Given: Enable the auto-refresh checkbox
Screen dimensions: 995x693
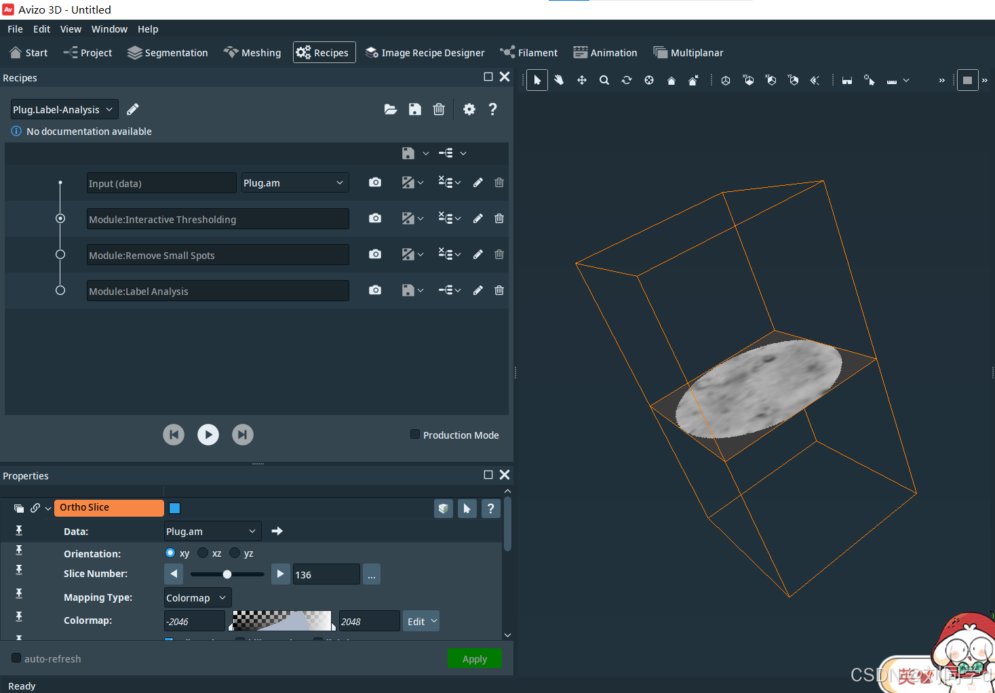Looking at the screenshot, I should [x=16, y=658].
